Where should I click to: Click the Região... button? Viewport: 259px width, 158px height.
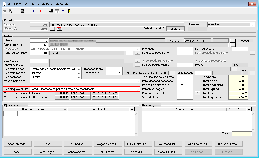pos(247,69)
